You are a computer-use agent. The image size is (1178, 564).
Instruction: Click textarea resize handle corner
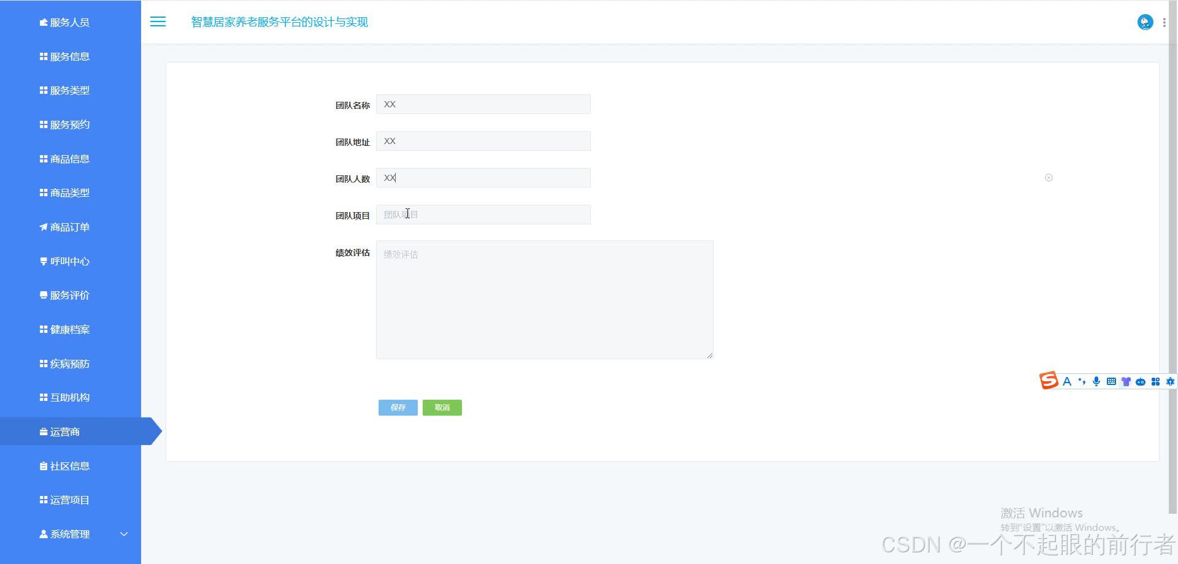[x=710, y=356]
